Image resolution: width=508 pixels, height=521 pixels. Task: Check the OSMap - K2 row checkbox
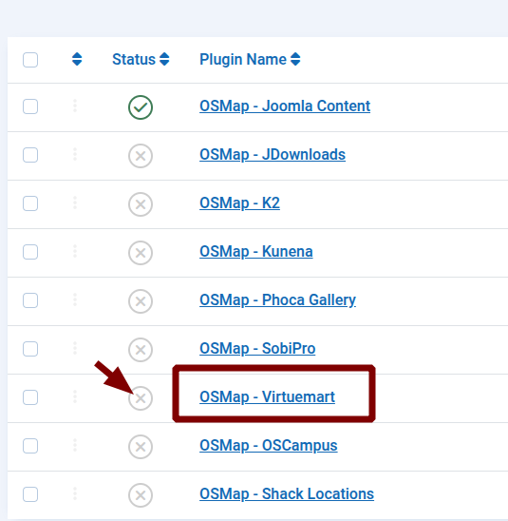pyautogui.click(x=30, y=203)
